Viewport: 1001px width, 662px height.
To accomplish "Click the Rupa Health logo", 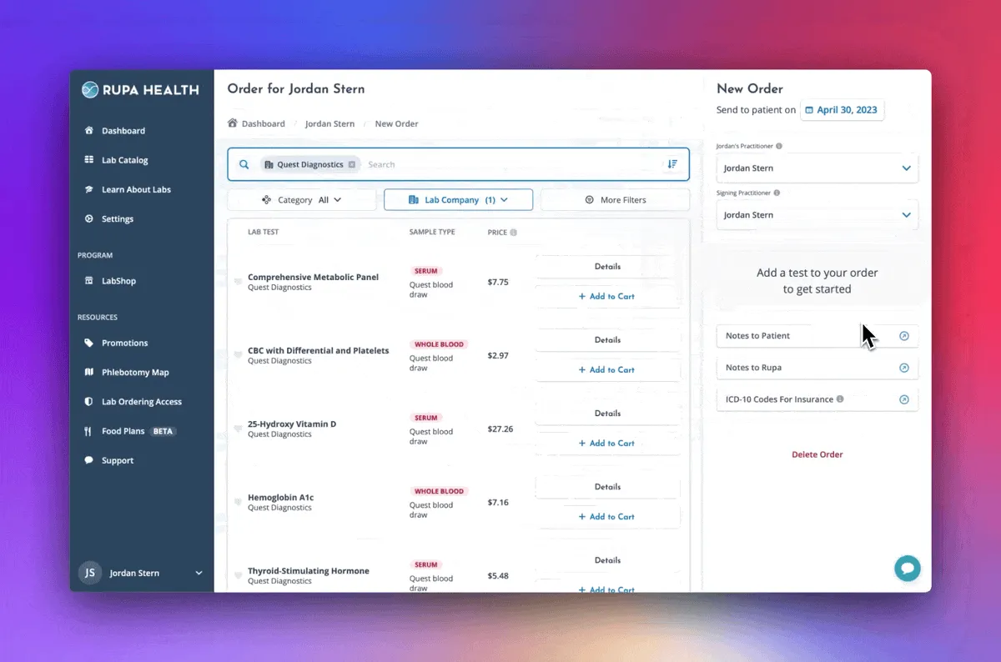I will (x=140, y=90).
